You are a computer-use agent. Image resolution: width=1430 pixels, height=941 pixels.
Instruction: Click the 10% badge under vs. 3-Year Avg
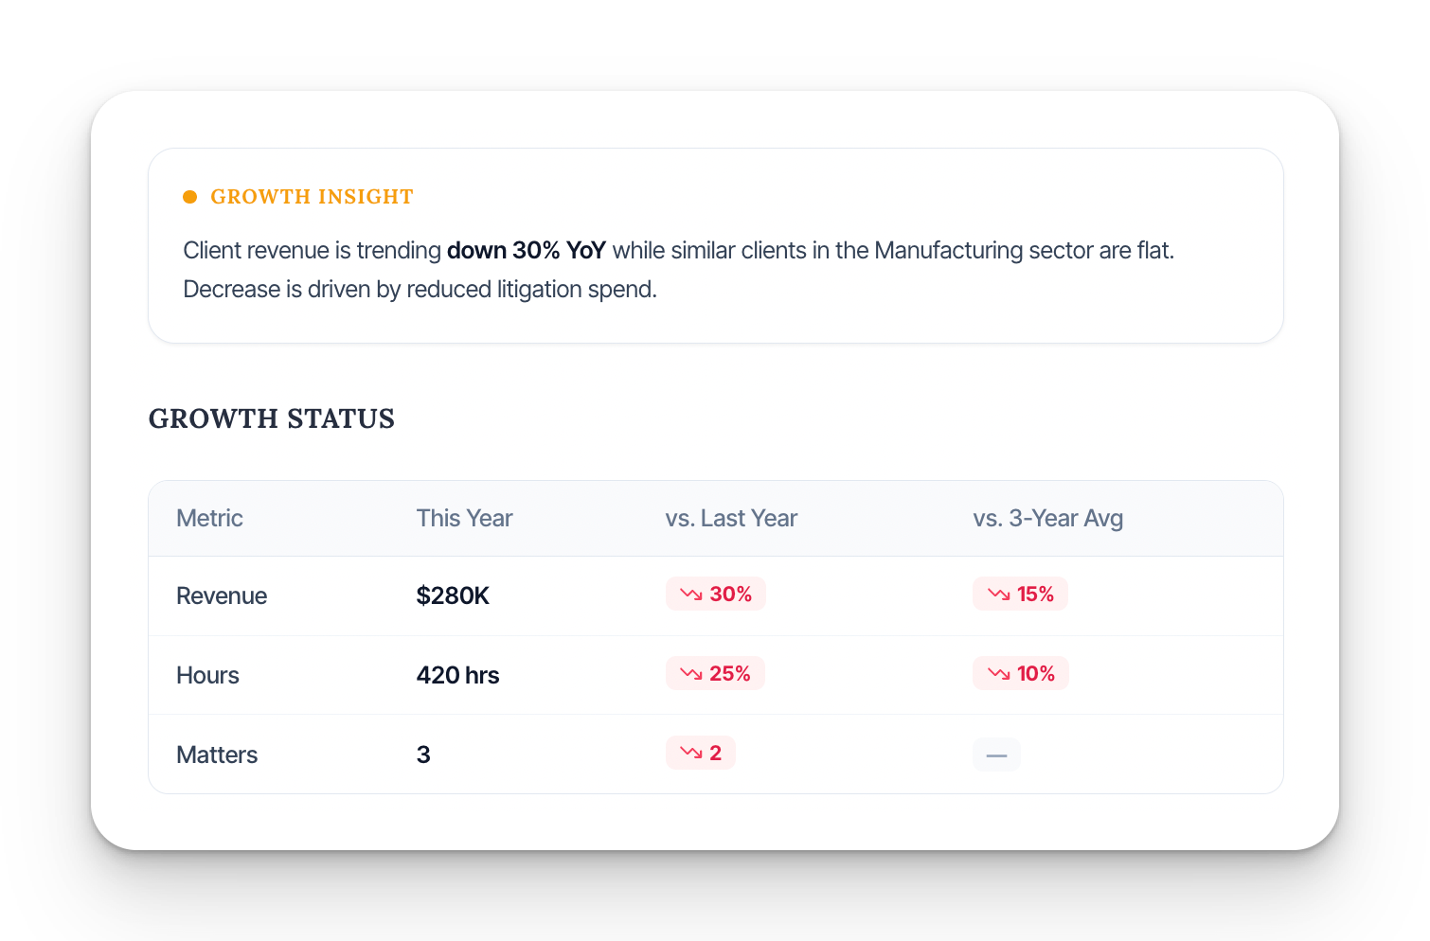[1020, 673]
